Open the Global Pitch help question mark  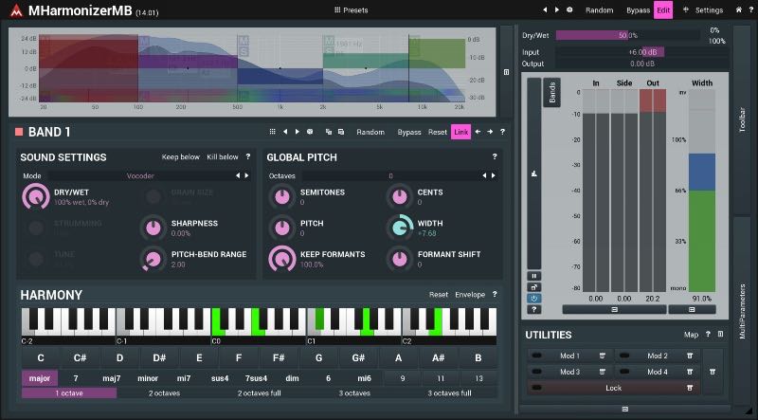[494, 156]
